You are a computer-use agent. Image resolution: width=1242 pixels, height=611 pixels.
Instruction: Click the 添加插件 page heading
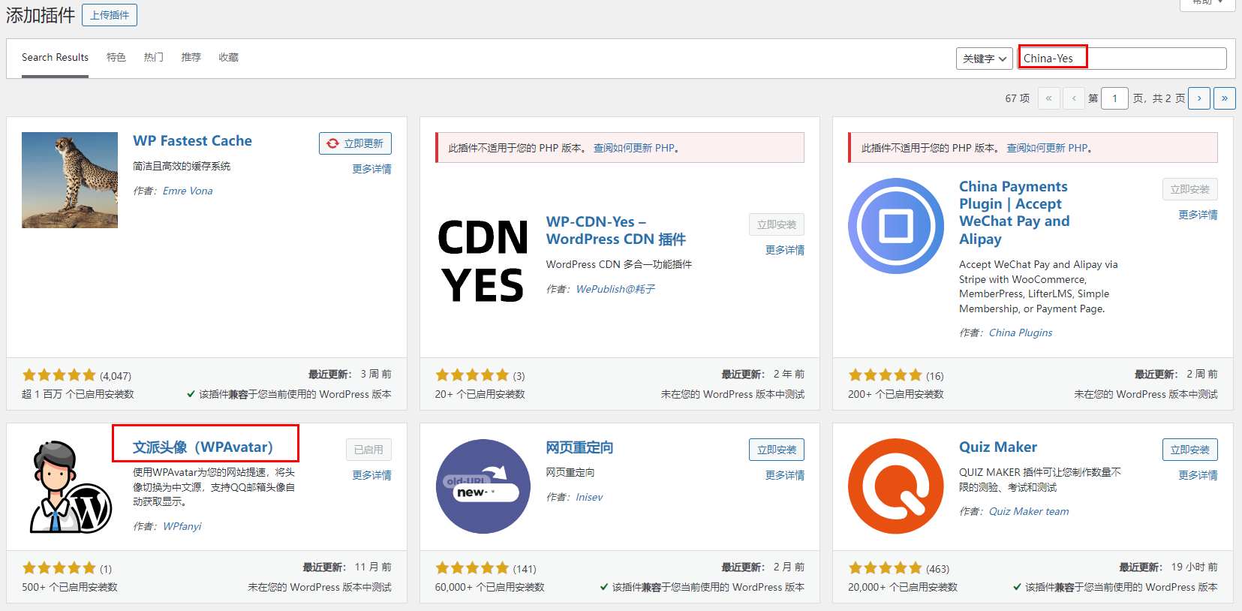pyautogui.click(x=41, y=15)
